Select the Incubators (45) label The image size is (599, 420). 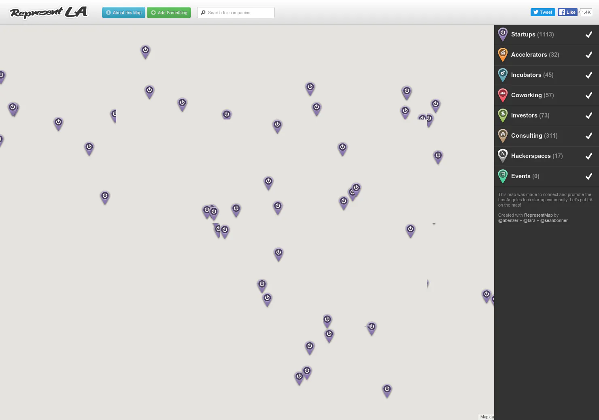(x=532, y=75)
